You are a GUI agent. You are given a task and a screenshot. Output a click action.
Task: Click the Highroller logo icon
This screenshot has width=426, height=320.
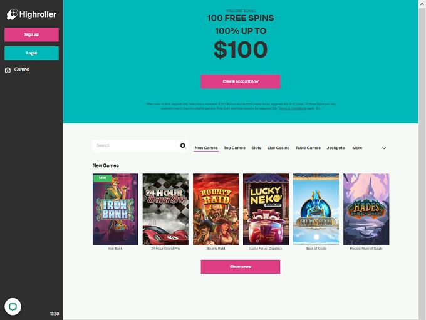pos(12,14)
